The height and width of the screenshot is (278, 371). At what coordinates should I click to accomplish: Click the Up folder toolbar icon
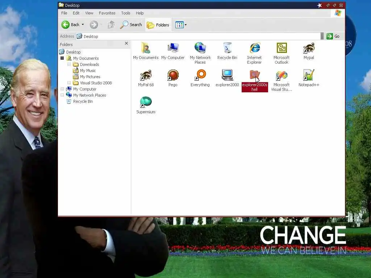[111, 25]
